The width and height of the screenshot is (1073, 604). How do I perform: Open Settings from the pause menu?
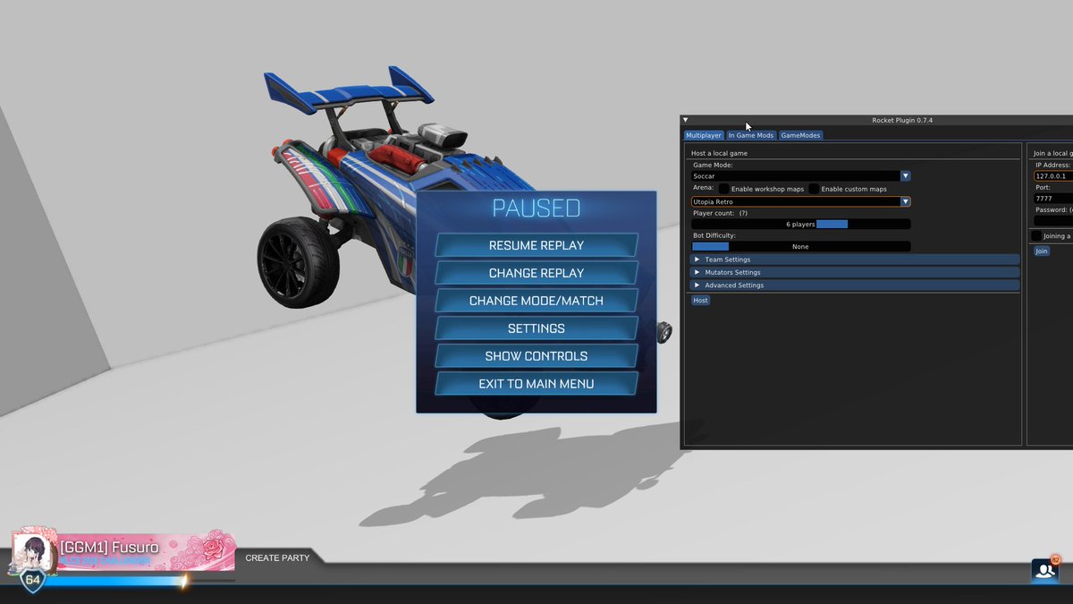pyautogui.click(x=536, y=328)
